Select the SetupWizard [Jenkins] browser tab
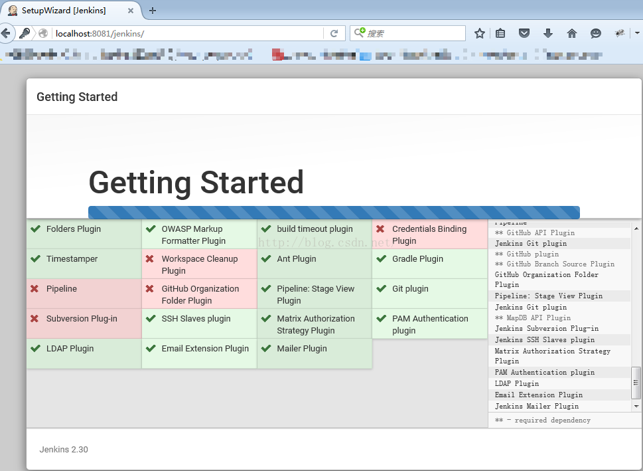 point(70,11)
